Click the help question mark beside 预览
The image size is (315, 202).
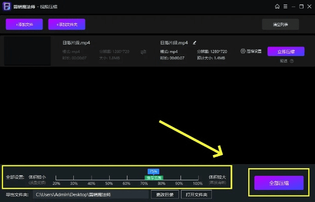point(292,61)
